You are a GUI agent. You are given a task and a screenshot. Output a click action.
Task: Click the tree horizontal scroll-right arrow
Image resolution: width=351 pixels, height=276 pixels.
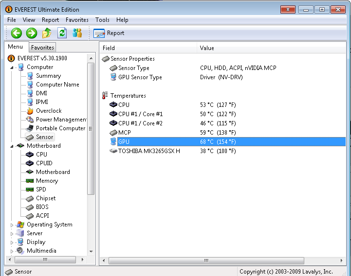pyautogui.click(x=83, y=259)
